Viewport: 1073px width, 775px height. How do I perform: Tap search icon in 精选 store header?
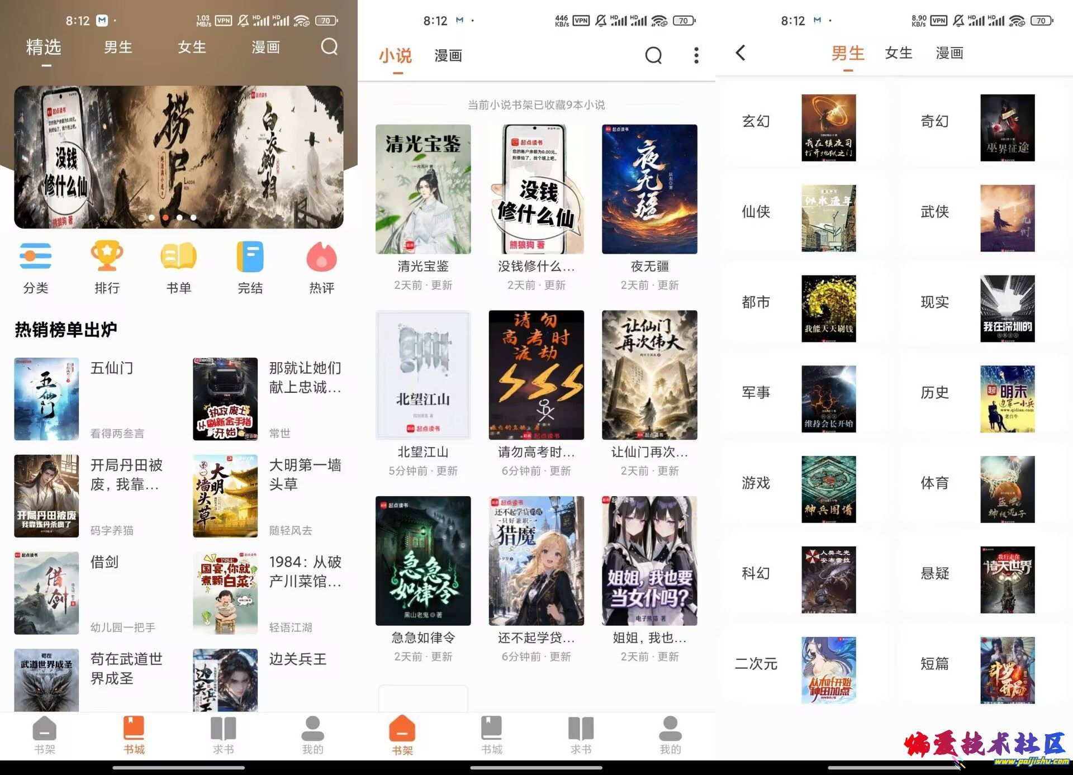(330, 46)
